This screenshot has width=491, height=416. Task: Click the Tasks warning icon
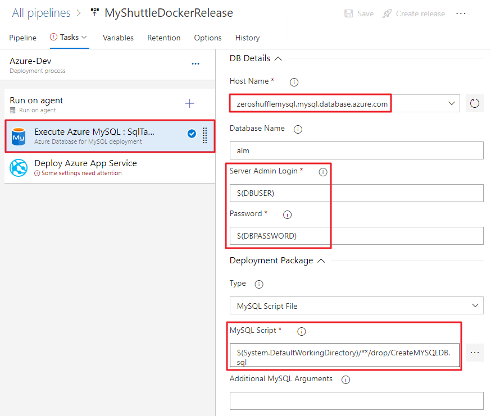pyautogui.click(x=53, y=37)
